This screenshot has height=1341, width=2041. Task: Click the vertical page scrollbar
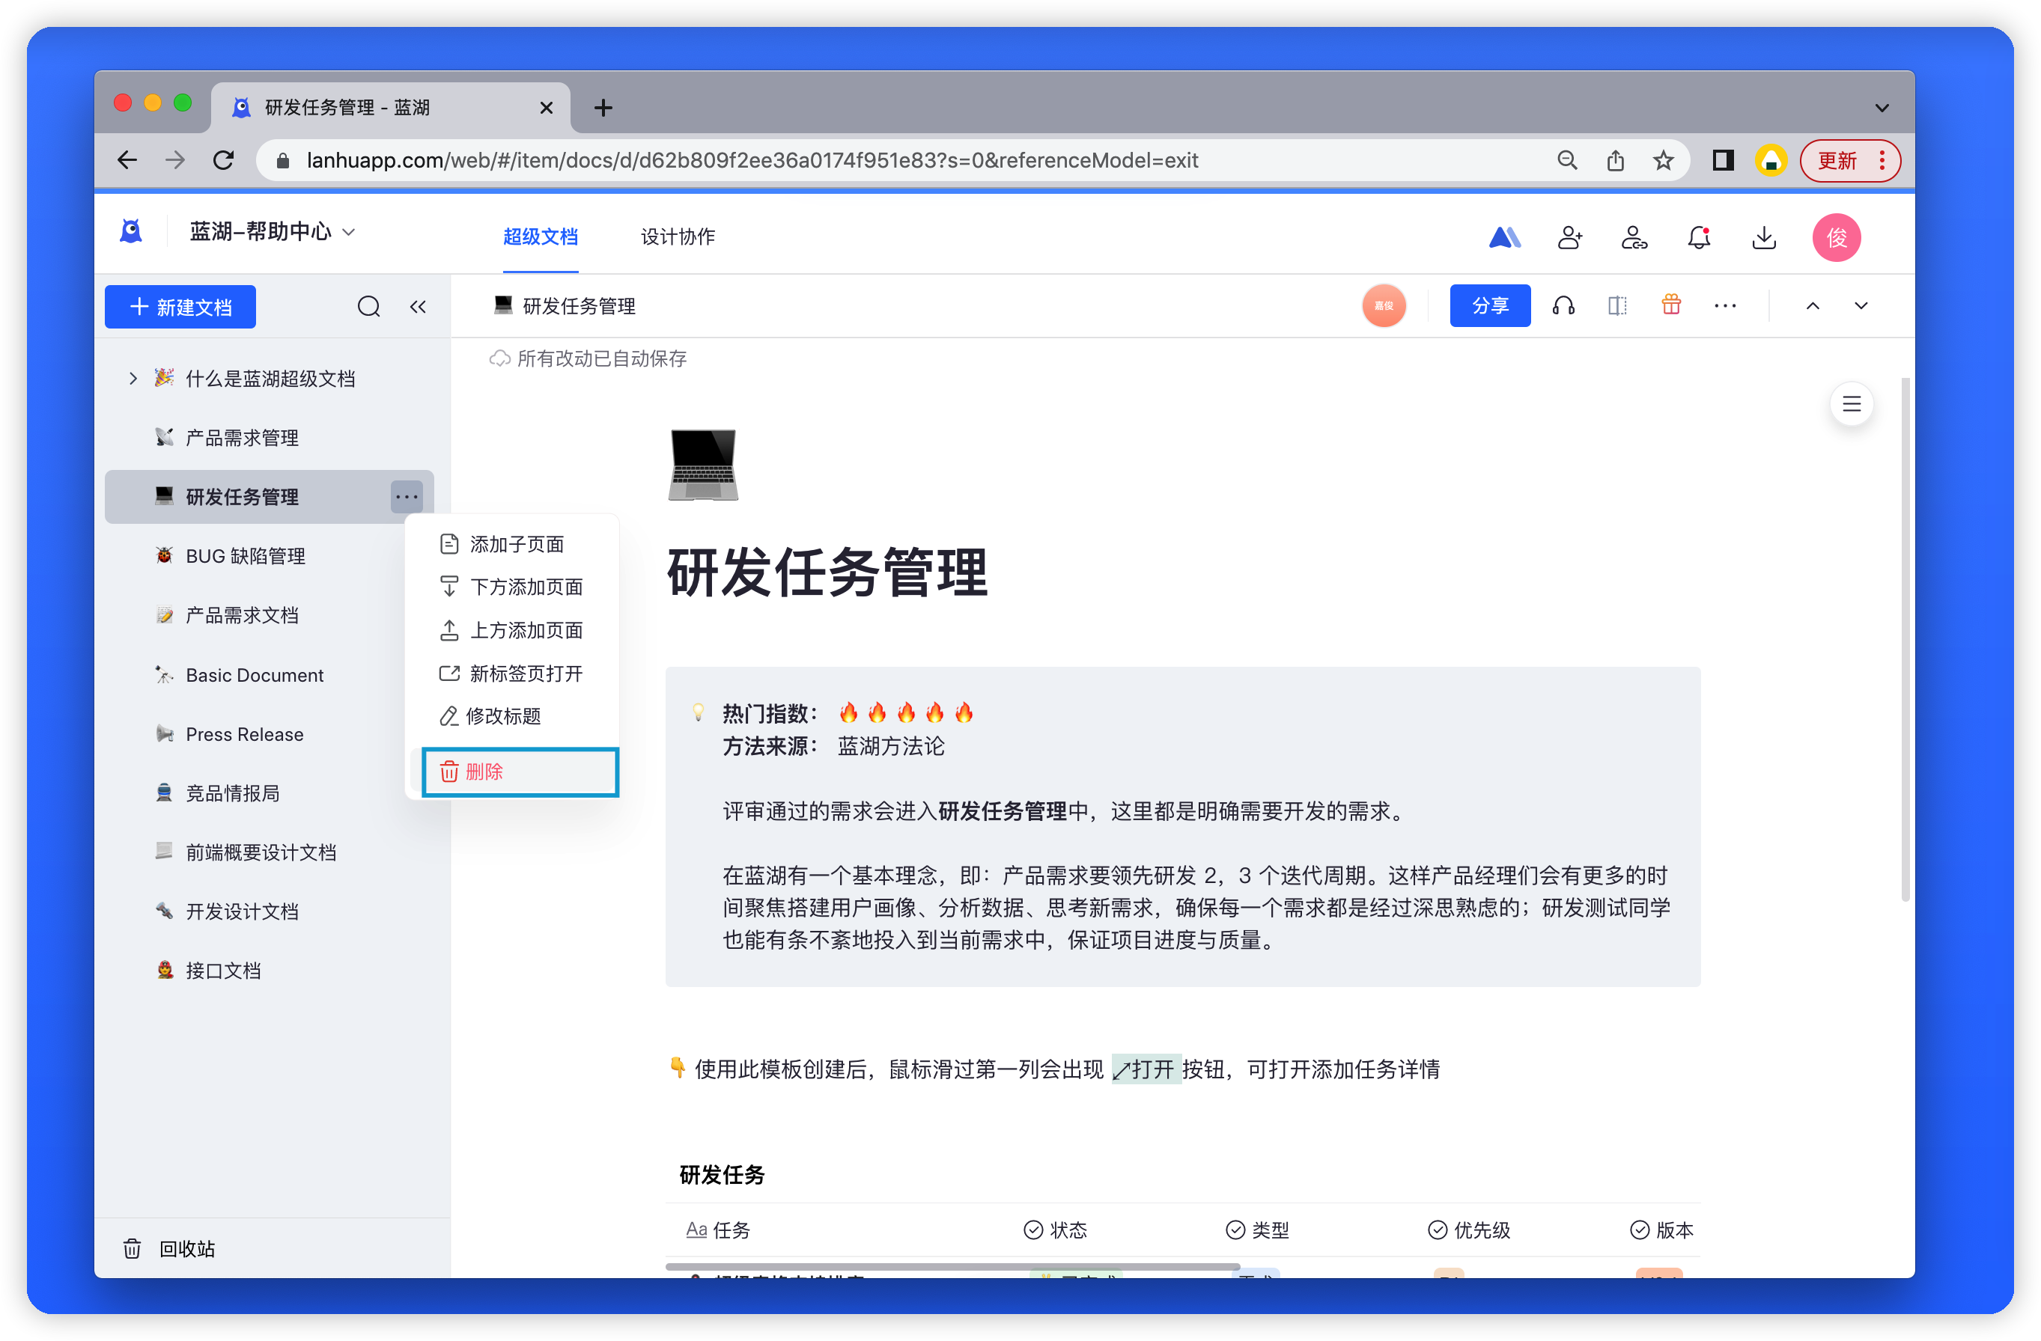point(1905,638)
